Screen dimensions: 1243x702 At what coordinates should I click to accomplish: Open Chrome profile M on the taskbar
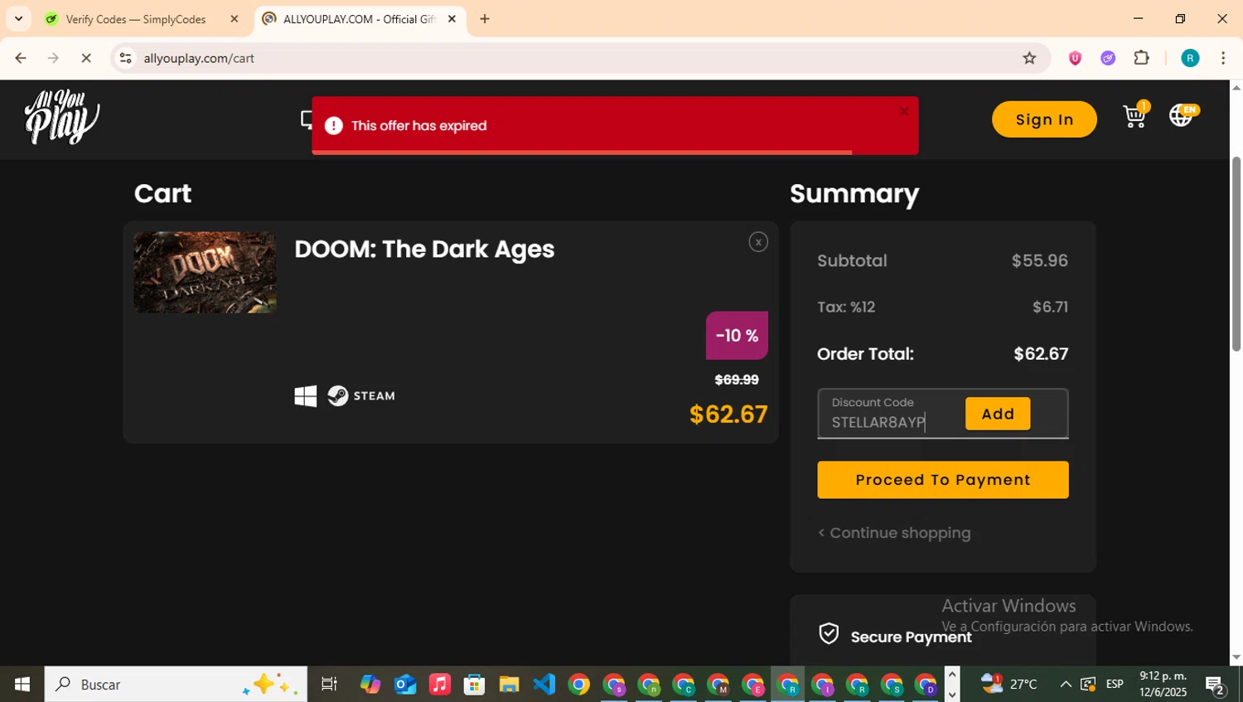tap(718, 685)
